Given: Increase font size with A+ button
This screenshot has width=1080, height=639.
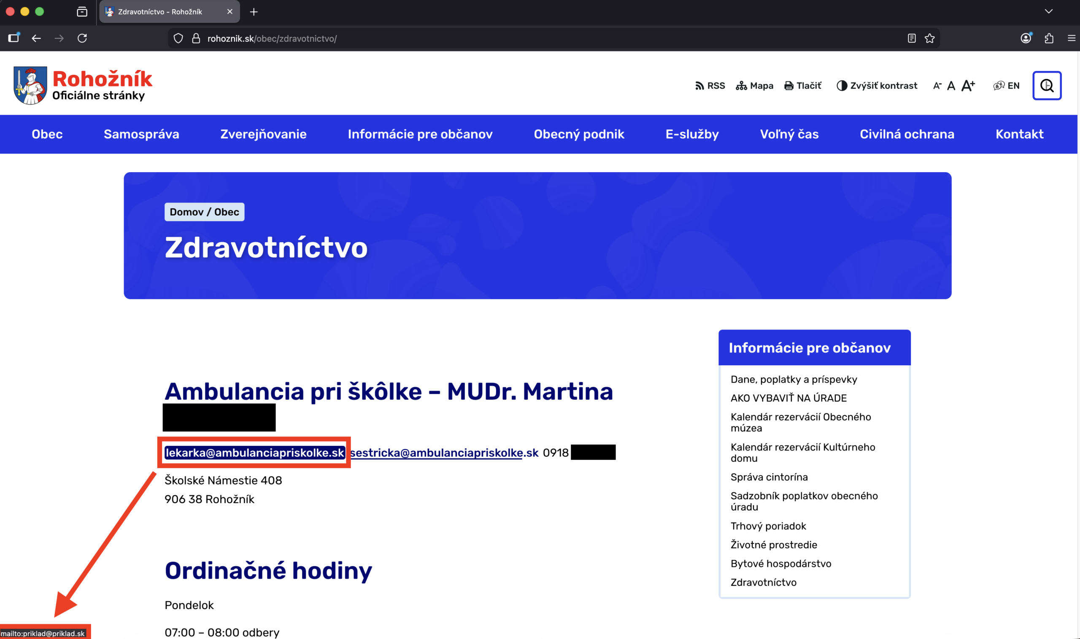Looking at the screenshot, I should (x=968, y=86).
